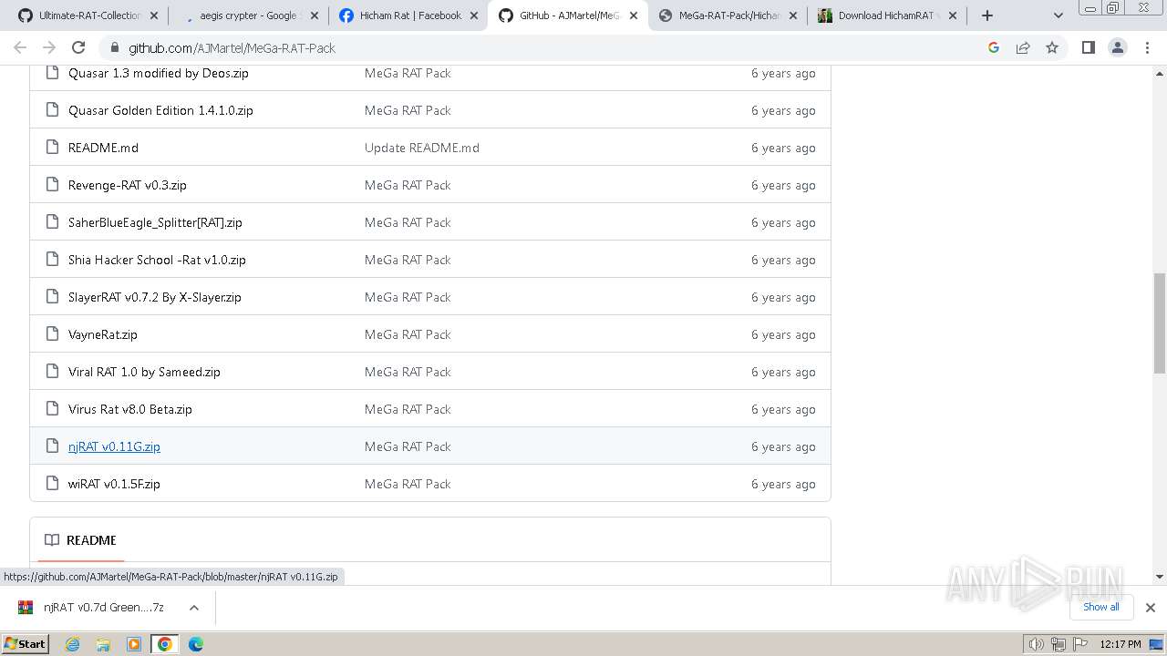This screenshot has width=1167, height=656.
Task: Click the 6 years ago timestamp for VayneRat.zip
Action: [783, 334]
